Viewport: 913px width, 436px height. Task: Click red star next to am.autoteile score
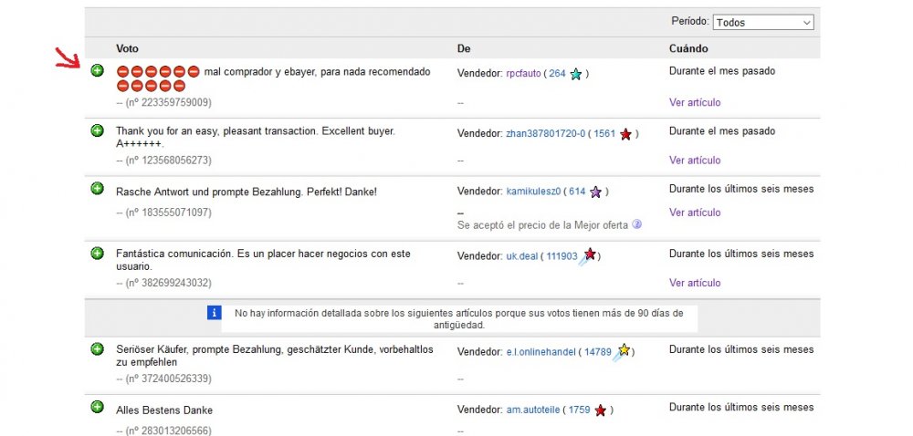[x=601, y=410]
